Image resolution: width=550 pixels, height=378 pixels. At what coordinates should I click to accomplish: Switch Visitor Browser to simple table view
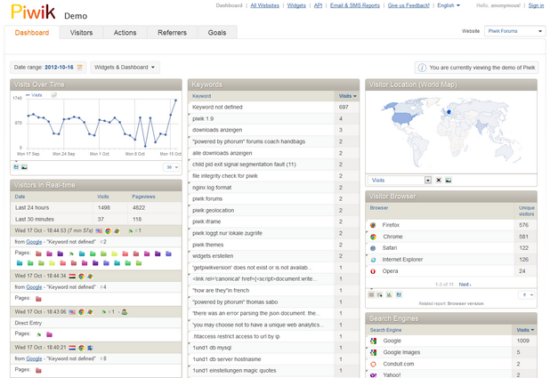(x=371, y=295)
